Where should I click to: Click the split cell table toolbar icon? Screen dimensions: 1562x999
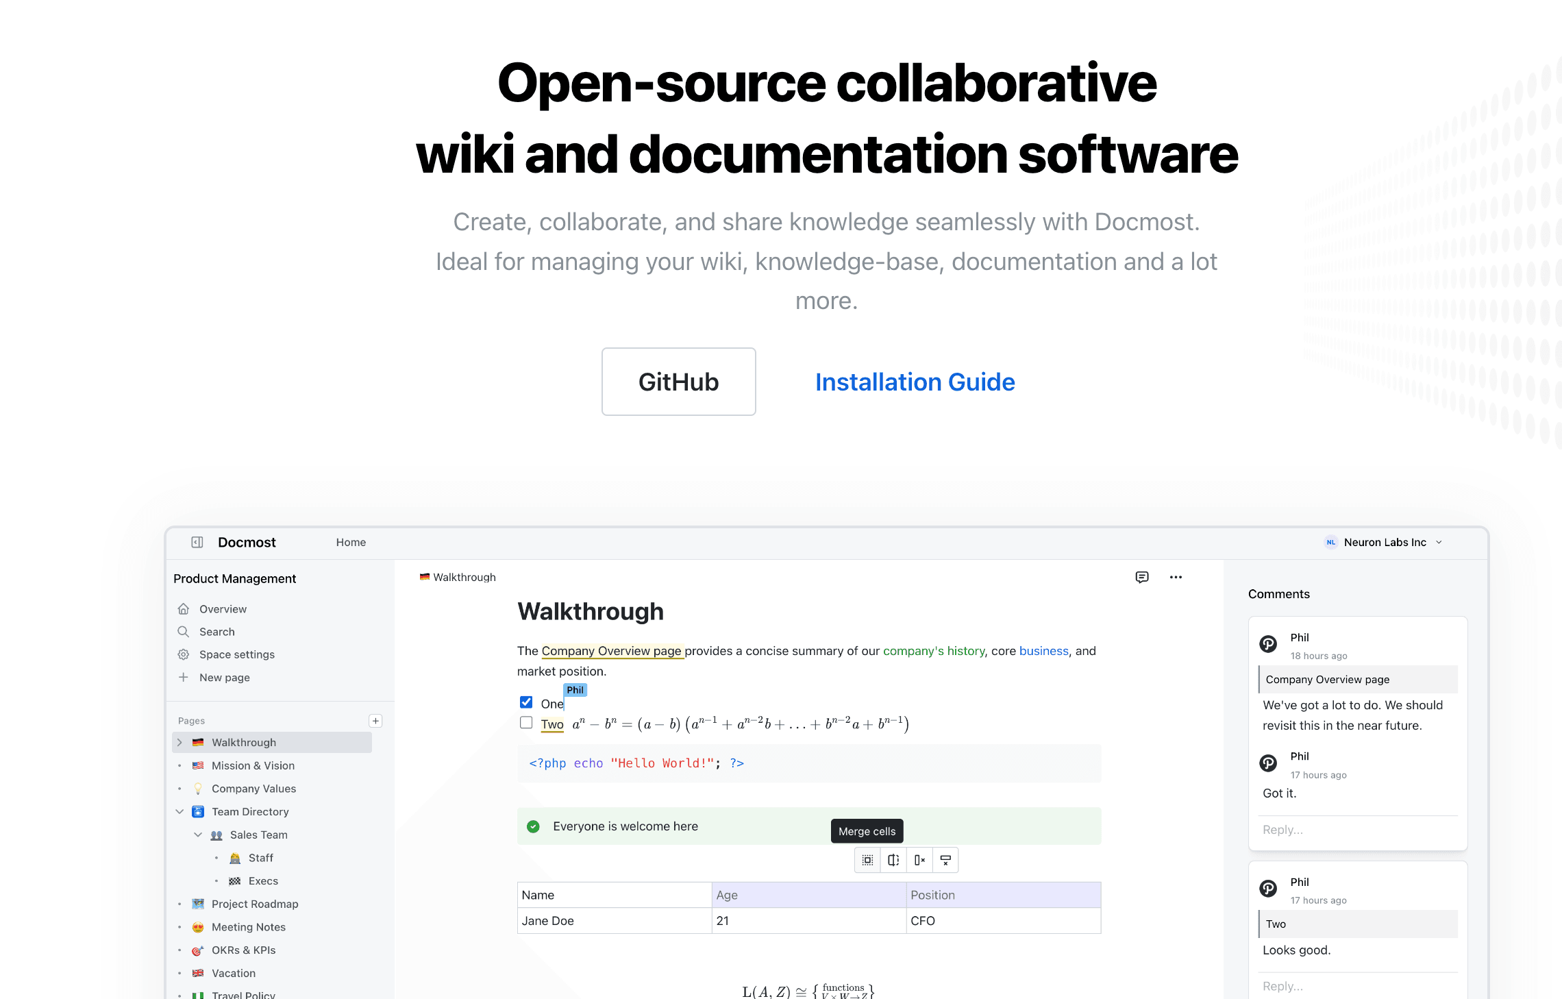893,860
